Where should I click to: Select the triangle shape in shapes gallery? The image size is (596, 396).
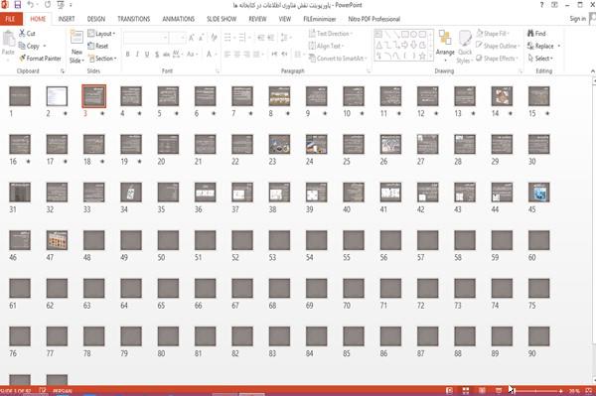coord(379,46)
